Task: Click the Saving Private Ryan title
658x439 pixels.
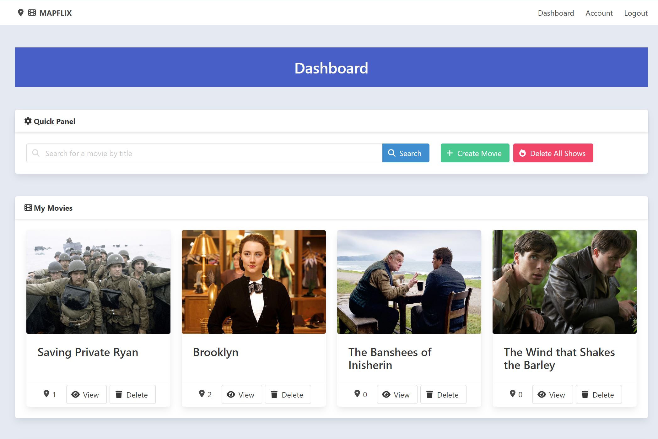Action: coord(88,352)
